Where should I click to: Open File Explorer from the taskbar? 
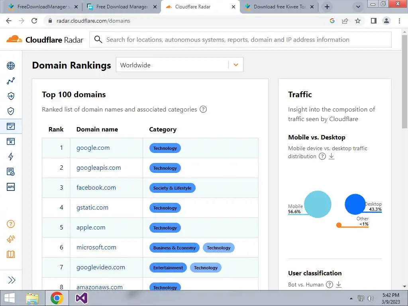32,298
